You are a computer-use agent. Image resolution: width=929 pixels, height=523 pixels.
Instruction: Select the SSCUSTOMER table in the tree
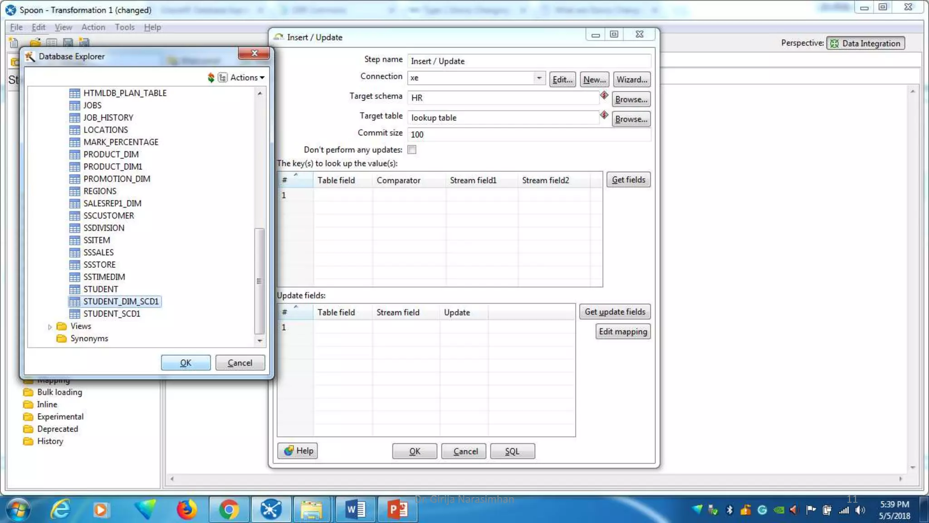[108, 216]
